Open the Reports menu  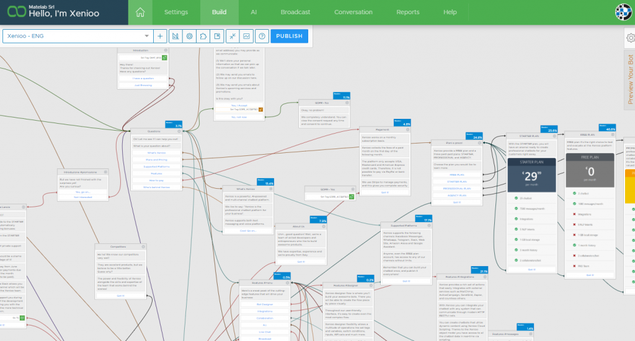[x=408, y=12]
